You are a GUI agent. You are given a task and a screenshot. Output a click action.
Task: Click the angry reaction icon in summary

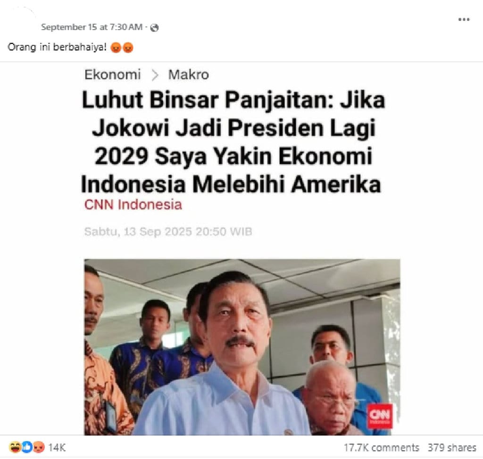pos(39,447)
